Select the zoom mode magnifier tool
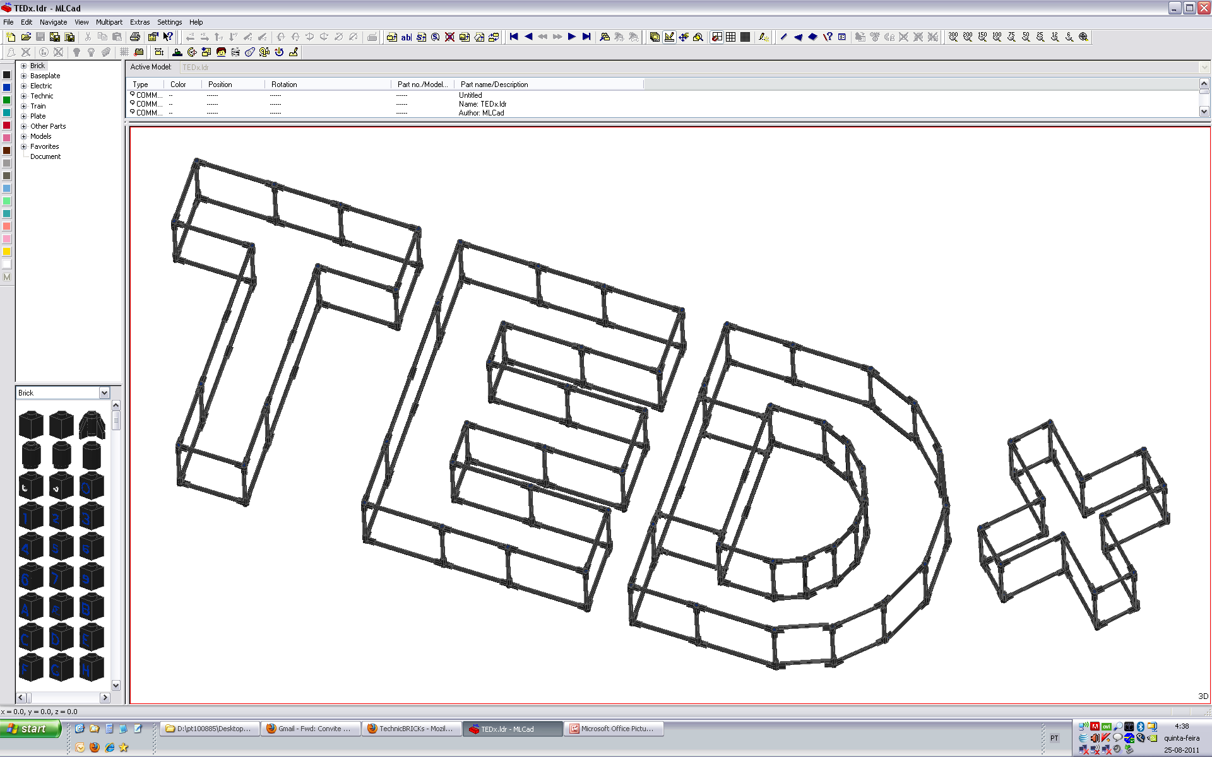 coord(698,37)
